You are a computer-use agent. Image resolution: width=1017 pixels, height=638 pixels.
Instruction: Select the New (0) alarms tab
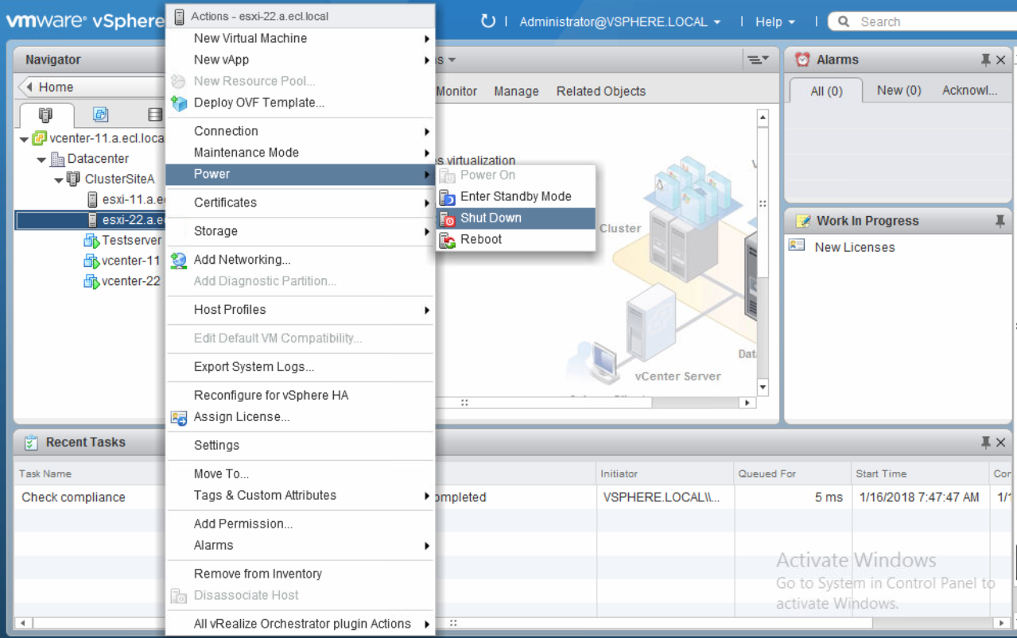[899, 91]
